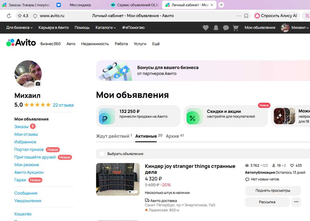Open the Киндер joy listing thumbnail
This screenshot has width=310, height=221.
(118, 179)
